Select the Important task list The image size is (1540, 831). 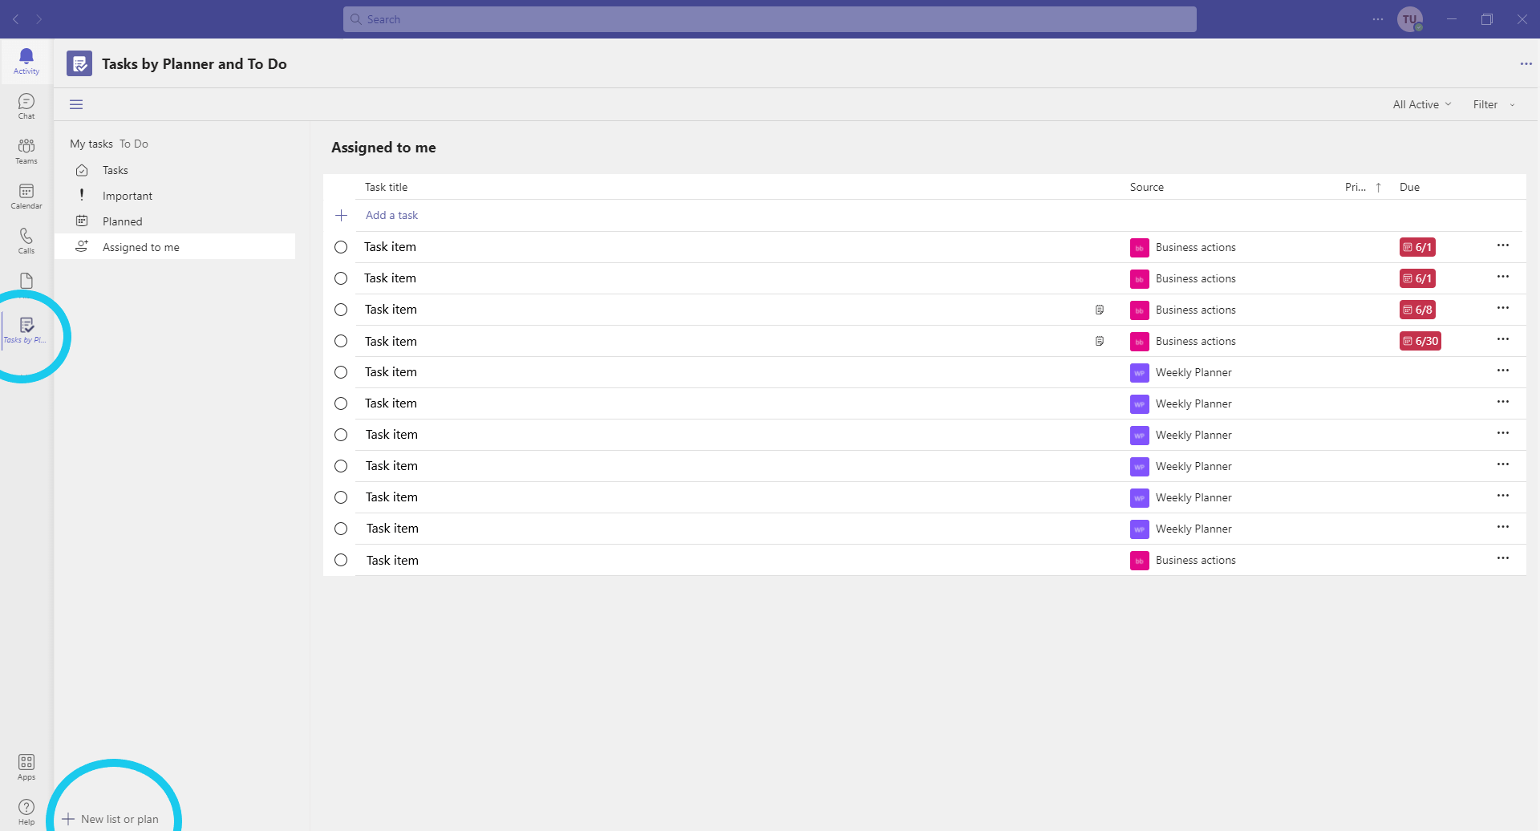click(x=128, y=195)
